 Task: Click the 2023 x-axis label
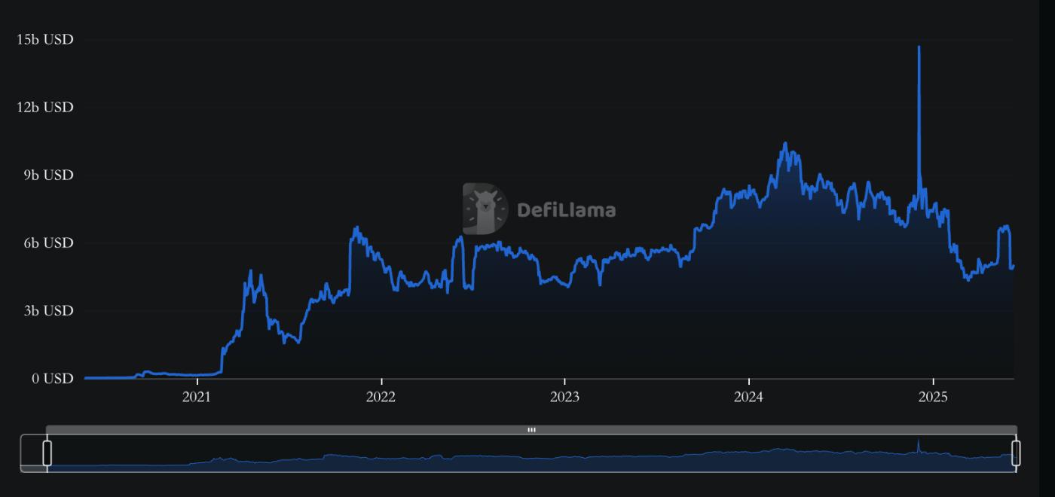click(564, 397)
